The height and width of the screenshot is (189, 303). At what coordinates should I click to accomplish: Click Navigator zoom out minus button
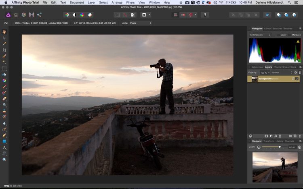point(259,147)
